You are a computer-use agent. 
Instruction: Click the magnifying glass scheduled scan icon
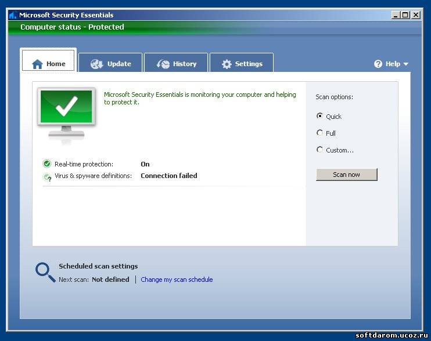click(x=45, y=272)
